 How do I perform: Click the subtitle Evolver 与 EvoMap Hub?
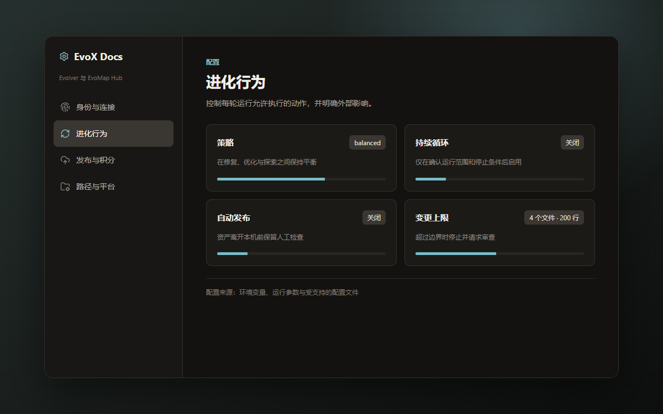pos(91,78)
